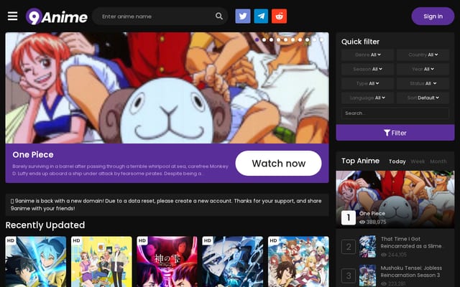460x287 pixels.
Task: Select fourth carousel slide dot
Action: (x=279, y=39)
